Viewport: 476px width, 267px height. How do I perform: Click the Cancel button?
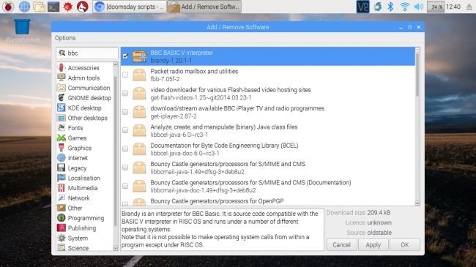coord(341,244)
